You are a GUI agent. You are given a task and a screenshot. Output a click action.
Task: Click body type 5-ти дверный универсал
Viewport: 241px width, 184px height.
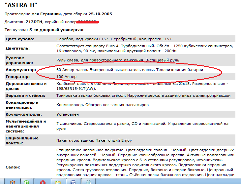pos(56,30)
